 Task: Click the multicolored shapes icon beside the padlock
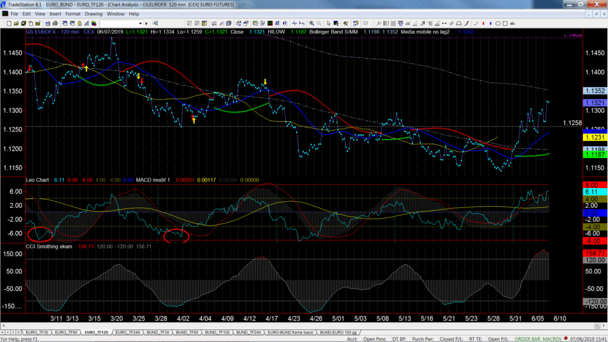point(94,23)
